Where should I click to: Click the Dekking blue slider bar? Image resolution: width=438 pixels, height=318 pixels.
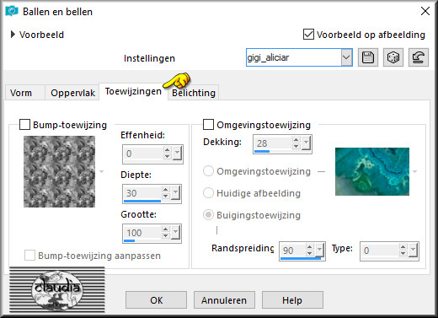click(262, 151)
